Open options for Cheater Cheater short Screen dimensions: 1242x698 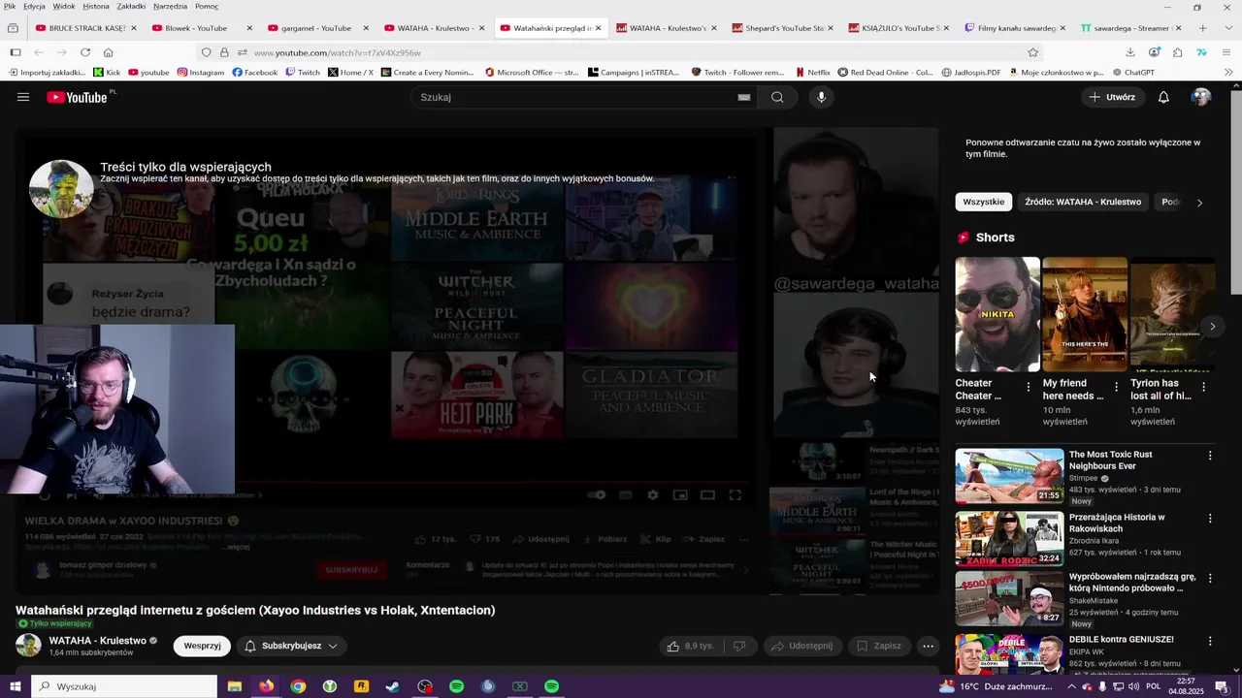1029,387
